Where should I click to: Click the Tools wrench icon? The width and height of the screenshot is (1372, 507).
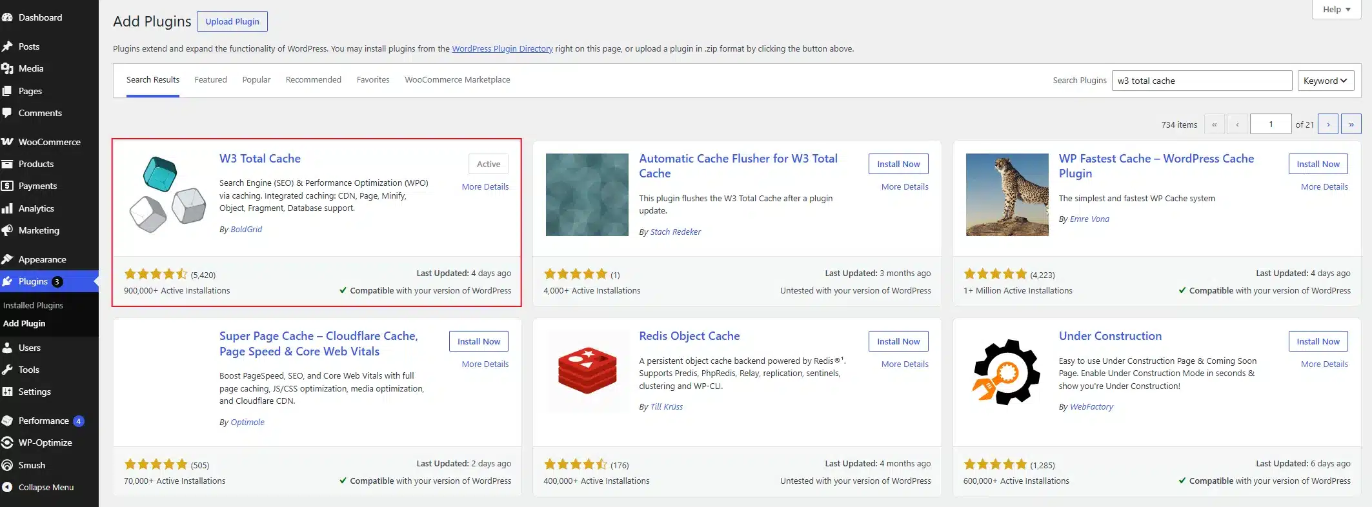coord(7,370)
